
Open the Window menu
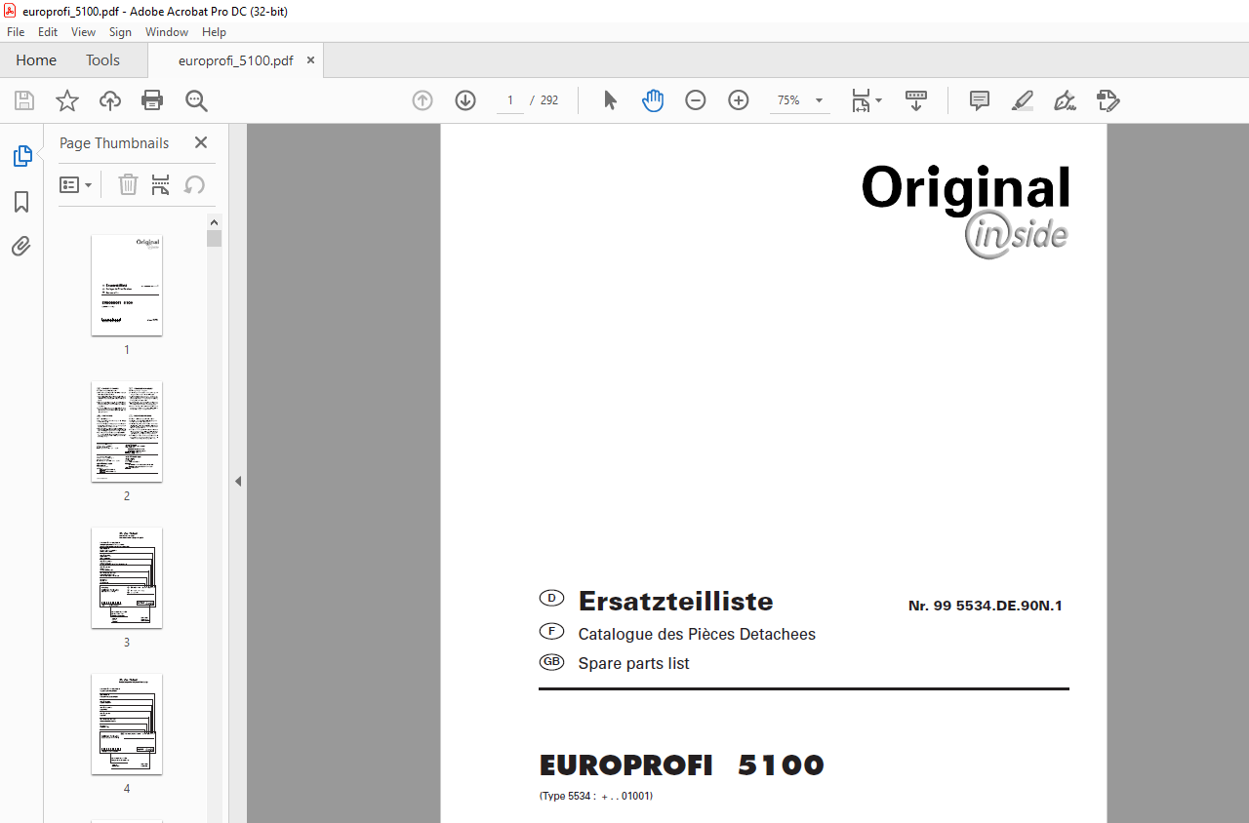coord(167,32)
